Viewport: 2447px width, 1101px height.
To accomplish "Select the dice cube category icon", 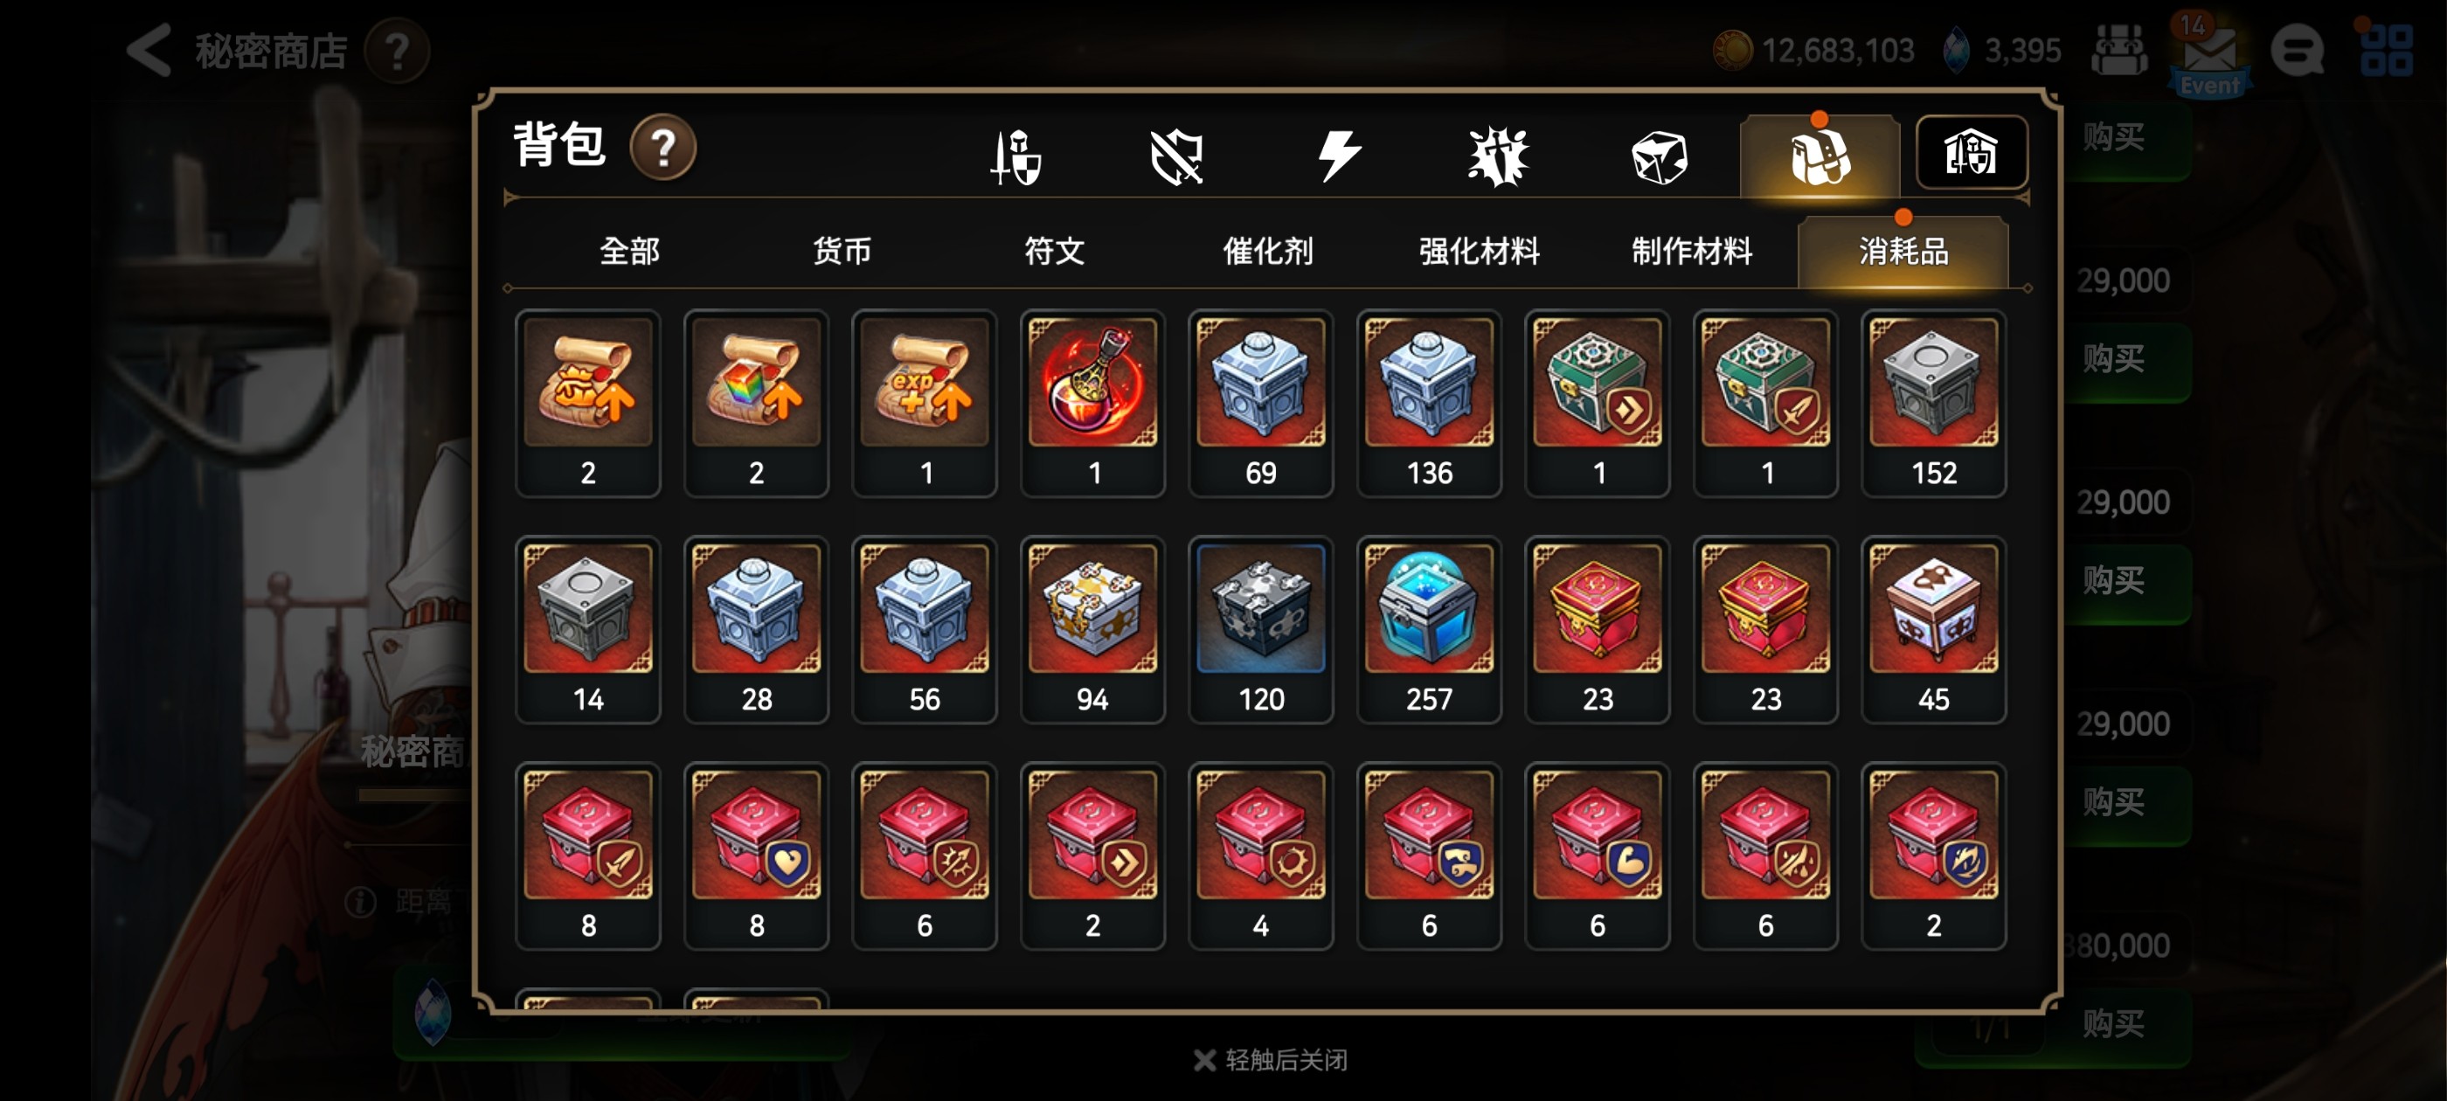I will click(x=1659, y=156).
